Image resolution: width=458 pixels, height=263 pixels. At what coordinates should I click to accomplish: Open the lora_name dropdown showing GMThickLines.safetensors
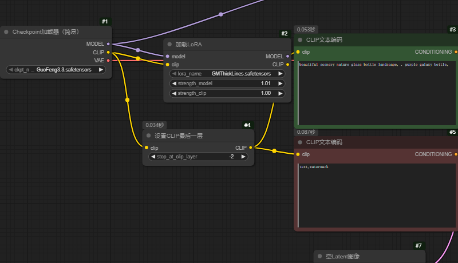pos(227,74)
